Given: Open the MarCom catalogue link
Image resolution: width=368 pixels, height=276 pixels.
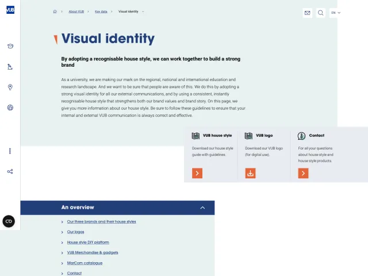Looking at the screenshot, I should click(85, 263).
